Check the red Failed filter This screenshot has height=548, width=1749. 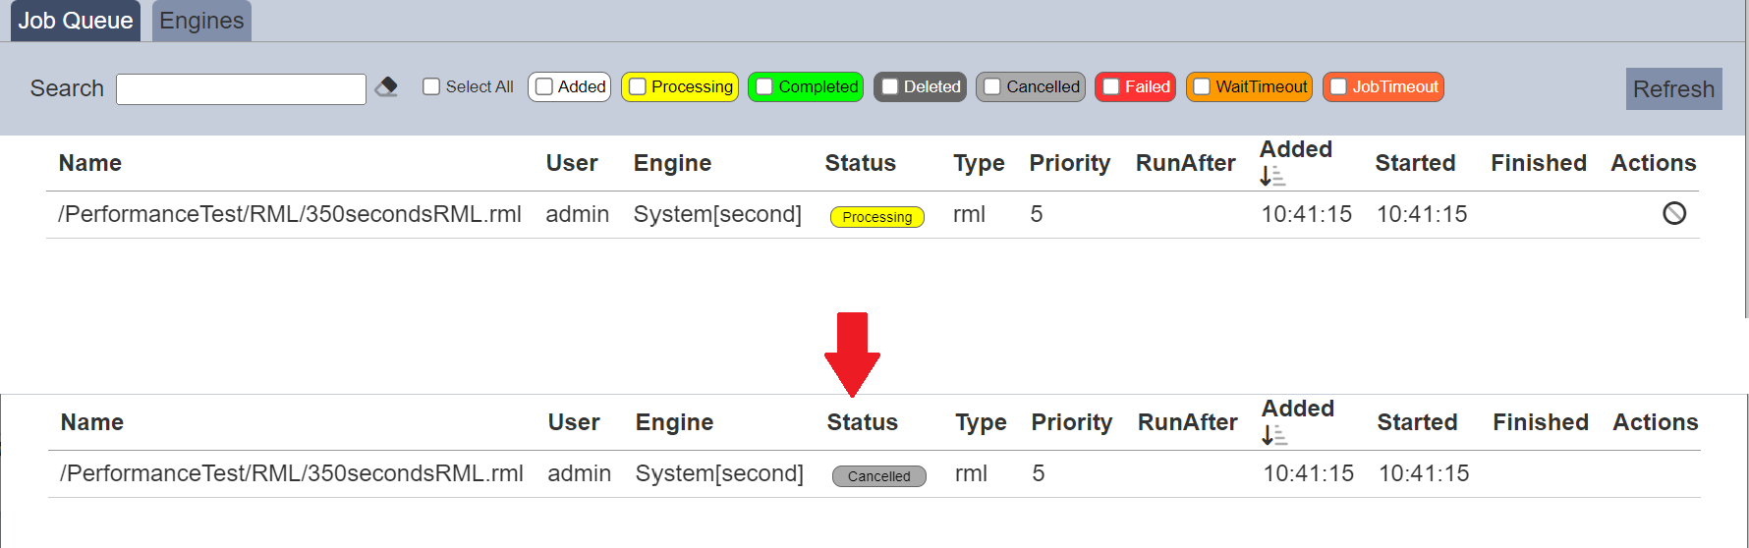[x=1111, y=86]
